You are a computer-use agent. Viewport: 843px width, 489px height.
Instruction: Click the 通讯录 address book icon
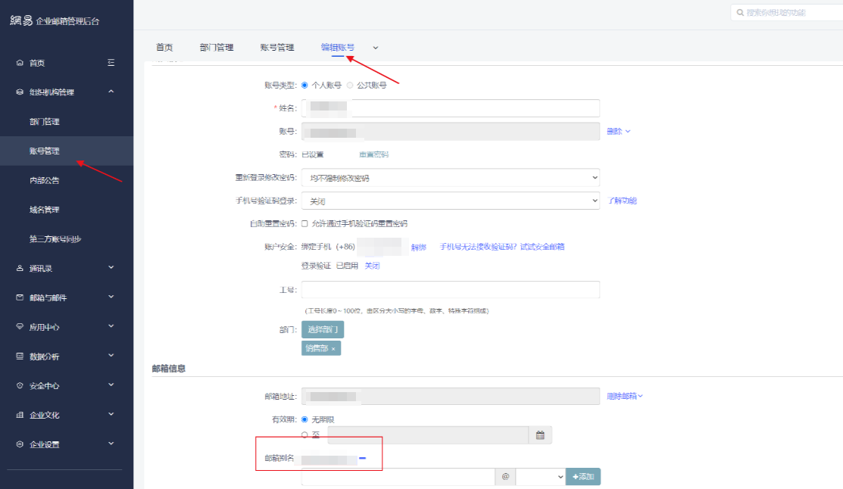click(19, 269)
